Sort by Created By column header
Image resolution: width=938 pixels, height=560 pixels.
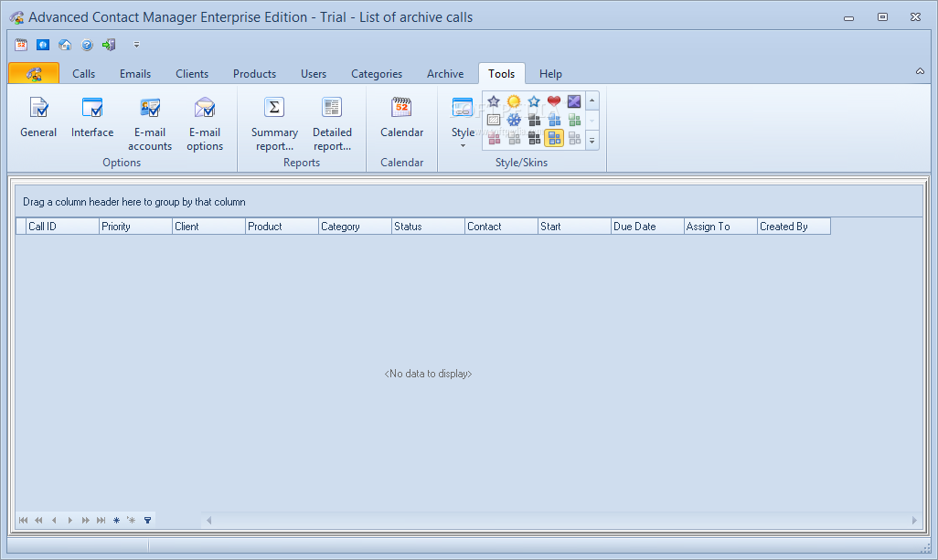pyautogui.click(x=794, y=227)
